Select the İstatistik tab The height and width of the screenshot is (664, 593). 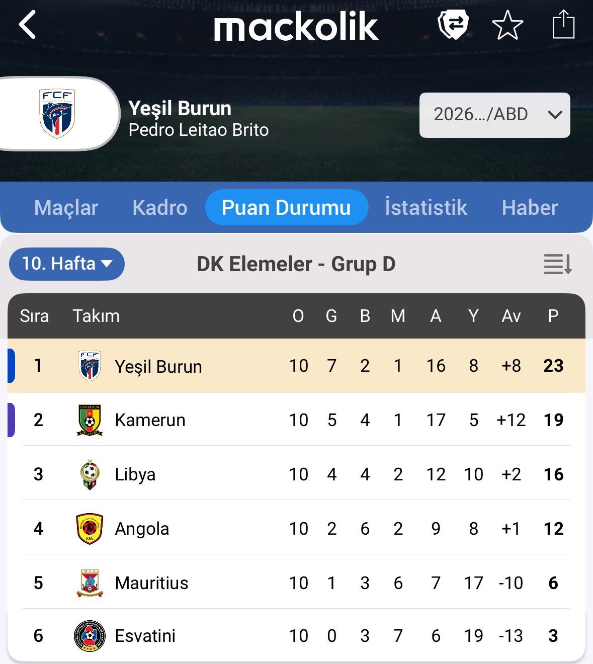point(426,207)
